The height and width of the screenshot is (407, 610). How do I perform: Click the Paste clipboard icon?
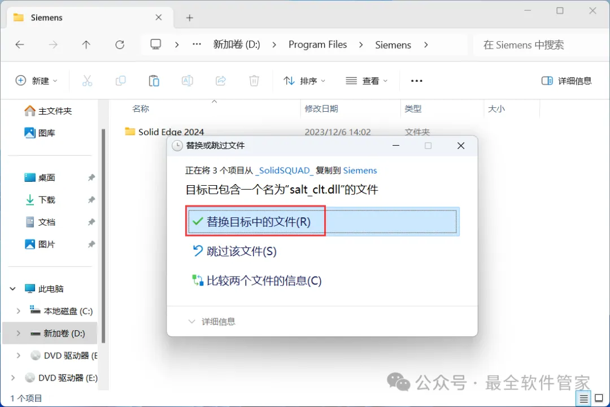(x=154, y=81)
